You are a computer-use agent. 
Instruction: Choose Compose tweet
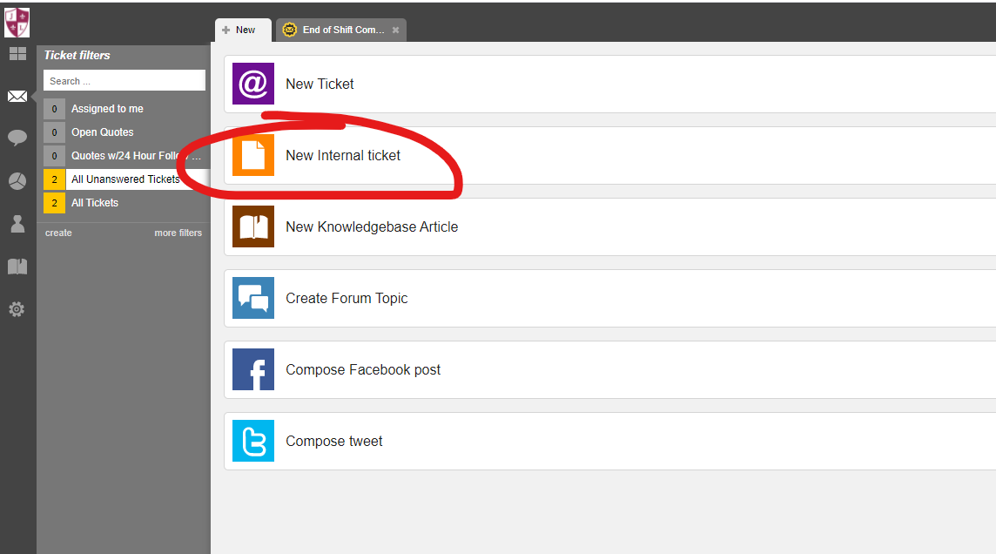click(609, 441)
